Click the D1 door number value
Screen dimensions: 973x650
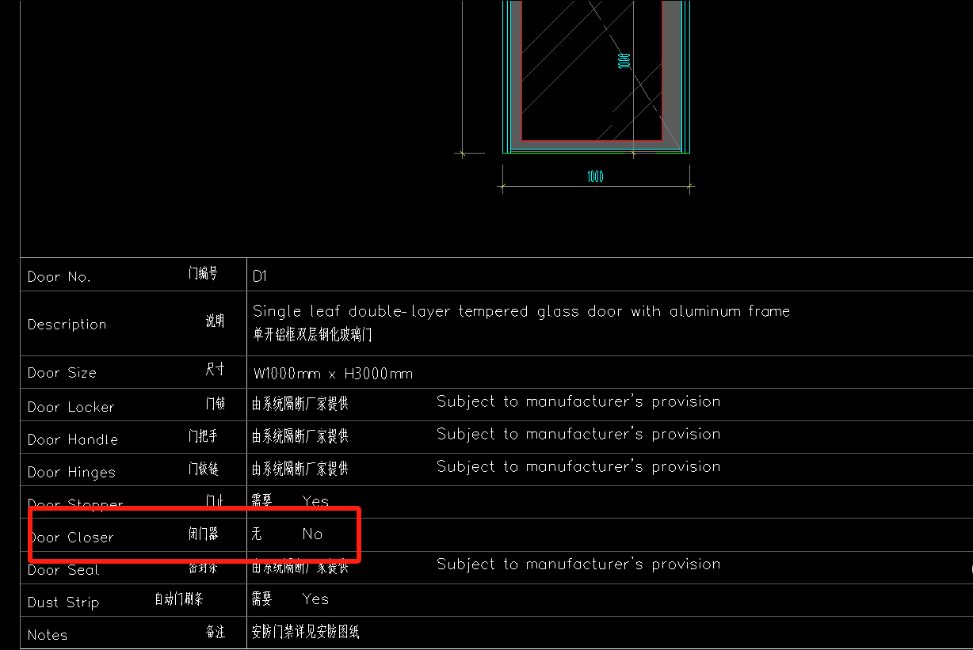260,276
